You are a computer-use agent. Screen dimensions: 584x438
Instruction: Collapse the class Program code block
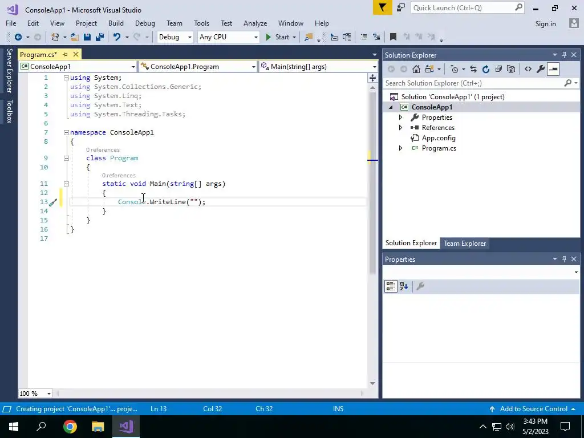(x=66, y=158)
